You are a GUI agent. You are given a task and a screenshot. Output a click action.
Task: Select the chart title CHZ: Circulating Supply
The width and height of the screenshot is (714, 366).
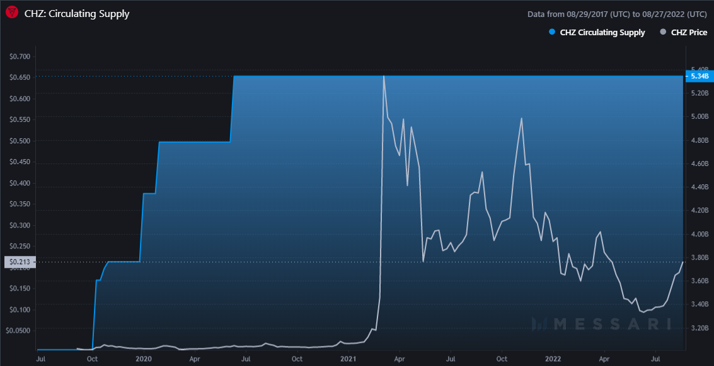click(77, 13)
